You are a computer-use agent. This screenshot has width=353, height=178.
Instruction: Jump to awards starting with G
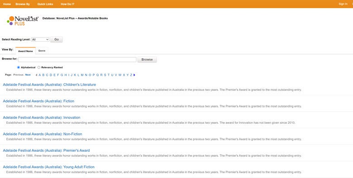(62, 75)
